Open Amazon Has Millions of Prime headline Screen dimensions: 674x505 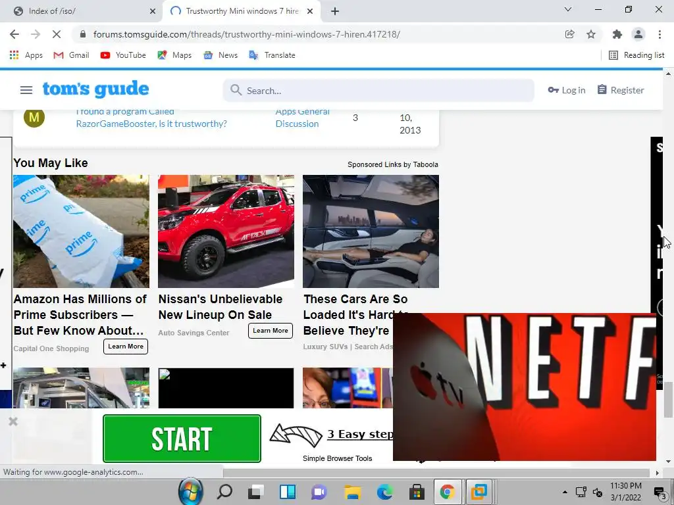pyautogui.click(x=80, y=315)
